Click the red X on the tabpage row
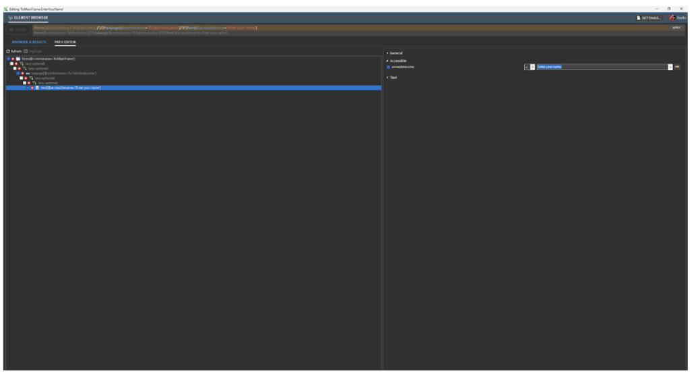The height and width of the screenshot is (372, 690). coord(23,73)
